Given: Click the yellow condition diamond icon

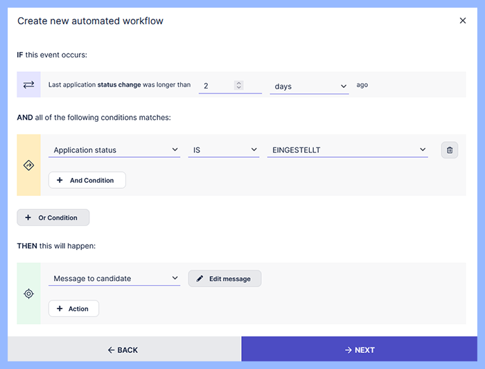Looking at the screenshot, I should (x=28, y=165).
